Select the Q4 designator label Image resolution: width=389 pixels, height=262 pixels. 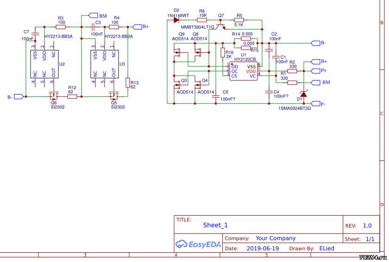click(x=205, y=81)
